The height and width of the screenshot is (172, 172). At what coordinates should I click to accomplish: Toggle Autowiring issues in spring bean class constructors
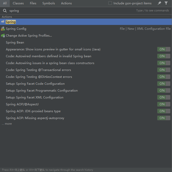(164, 63)
